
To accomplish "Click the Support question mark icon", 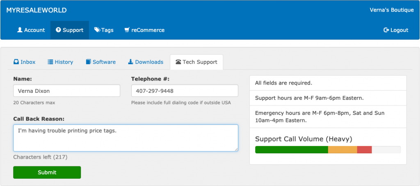I will pos(58,30).
